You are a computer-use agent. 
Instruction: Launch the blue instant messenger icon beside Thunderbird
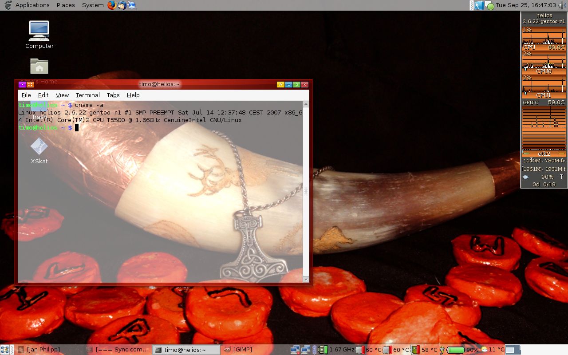click(x=132, y=5)
